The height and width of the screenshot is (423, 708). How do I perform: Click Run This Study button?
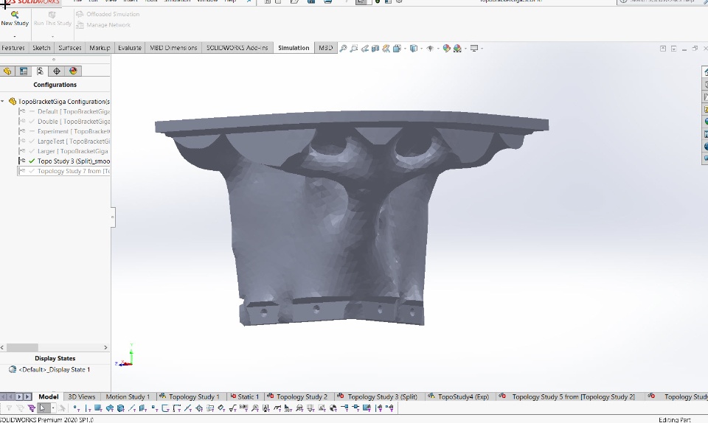click(x=52, y=18)
